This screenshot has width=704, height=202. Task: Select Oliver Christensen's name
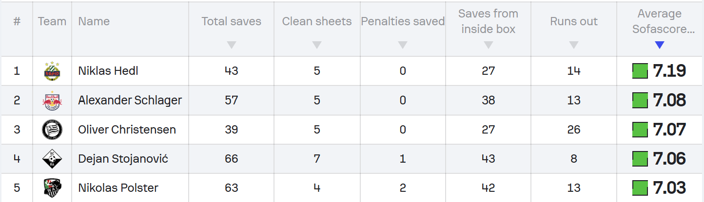[127, 130]
